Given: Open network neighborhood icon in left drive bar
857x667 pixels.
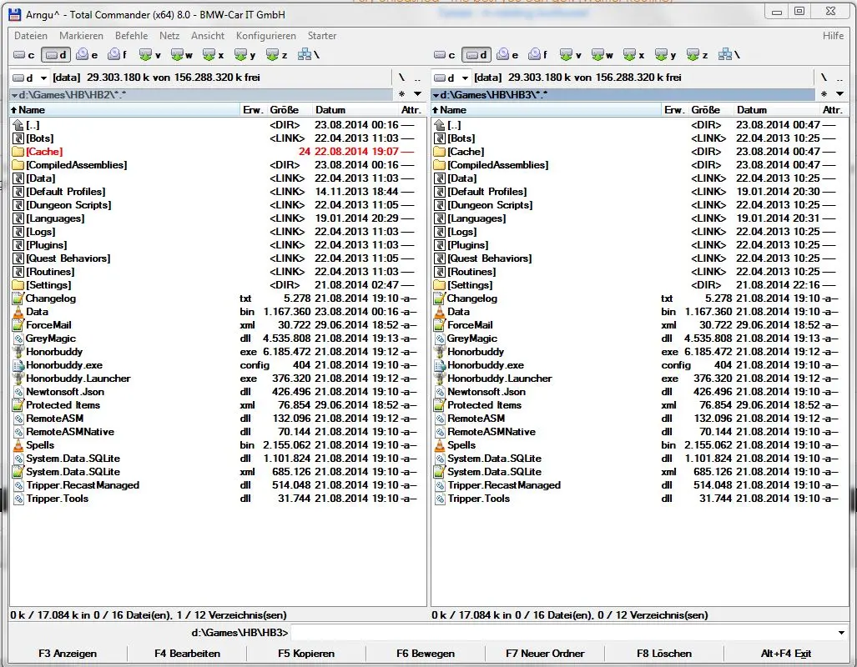Looking at the screenshot, I should tap(309, 55).
